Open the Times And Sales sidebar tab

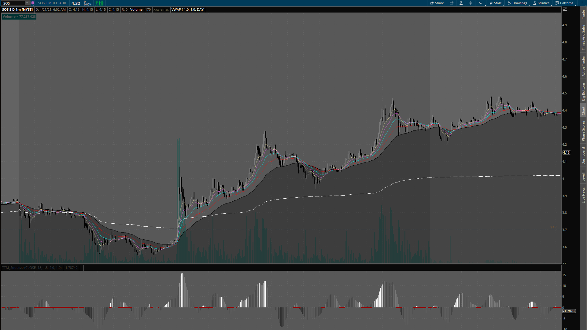(583, 37)
